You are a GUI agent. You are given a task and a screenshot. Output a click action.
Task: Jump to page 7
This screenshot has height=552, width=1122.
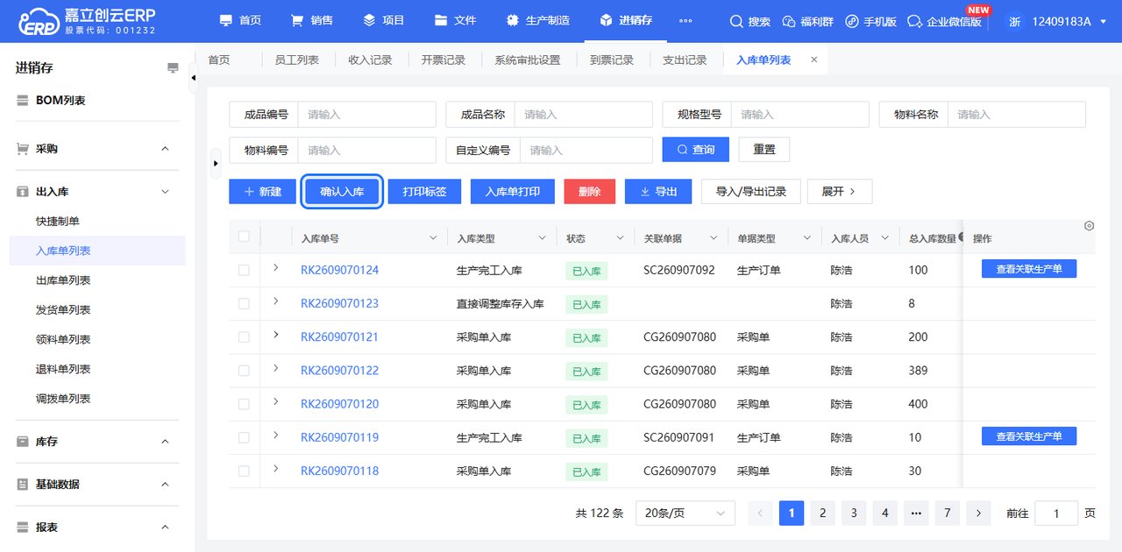click(947, 513)
